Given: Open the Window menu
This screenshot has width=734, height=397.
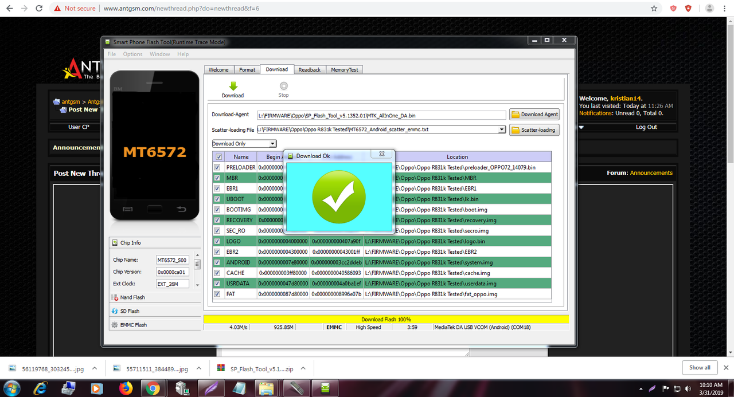Looking at the screenshot, I should pos(160,54).
